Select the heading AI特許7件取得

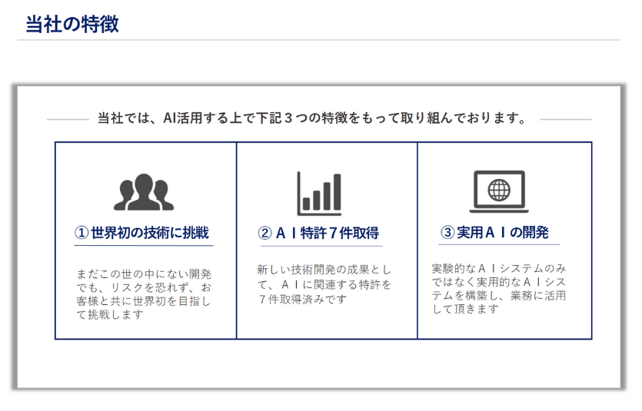(327, 234)
